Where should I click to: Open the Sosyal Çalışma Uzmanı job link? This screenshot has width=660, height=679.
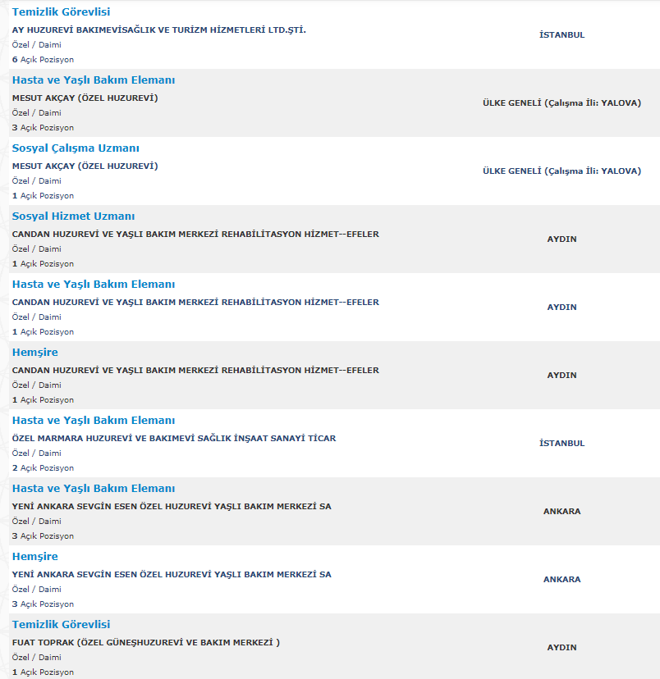[x=76, y=148]
